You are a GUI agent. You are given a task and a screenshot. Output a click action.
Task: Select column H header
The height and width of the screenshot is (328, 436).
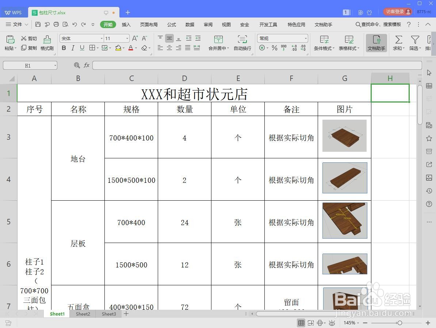[x=390, y=78]
